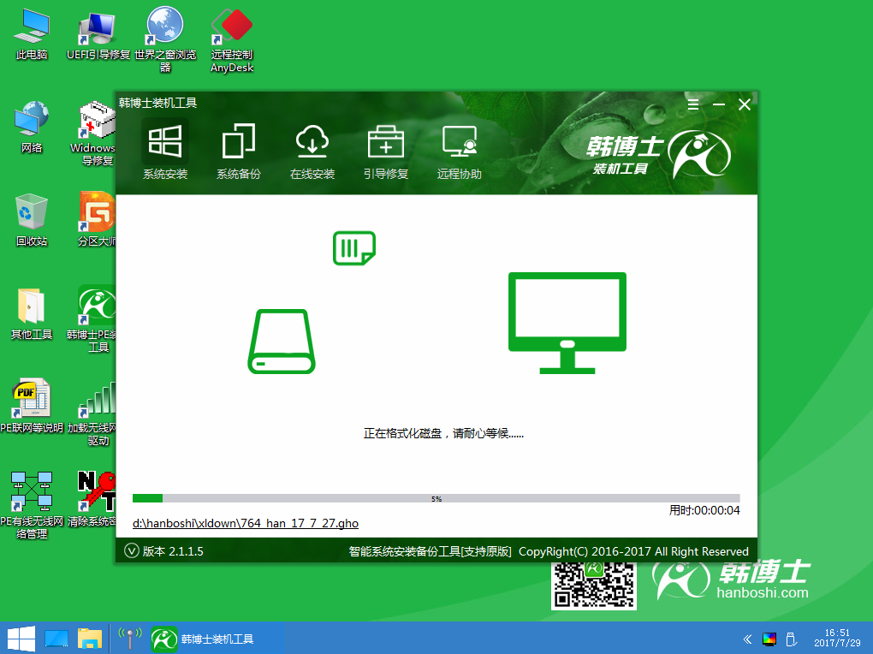Select the 引导修复 boot repair tab
Screen dimensions: 873x654
pyautogui.click(x=386, y=152)
